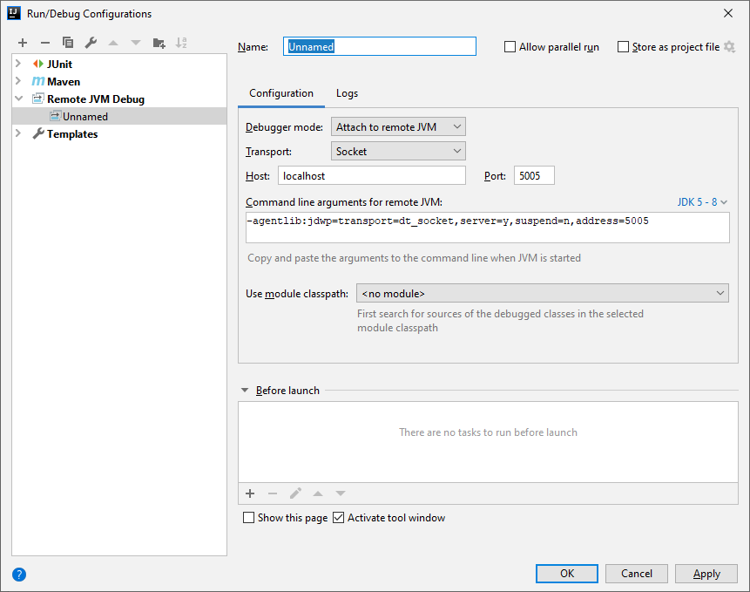Move configuration up in the list toolbar

[x=113, y=43]
